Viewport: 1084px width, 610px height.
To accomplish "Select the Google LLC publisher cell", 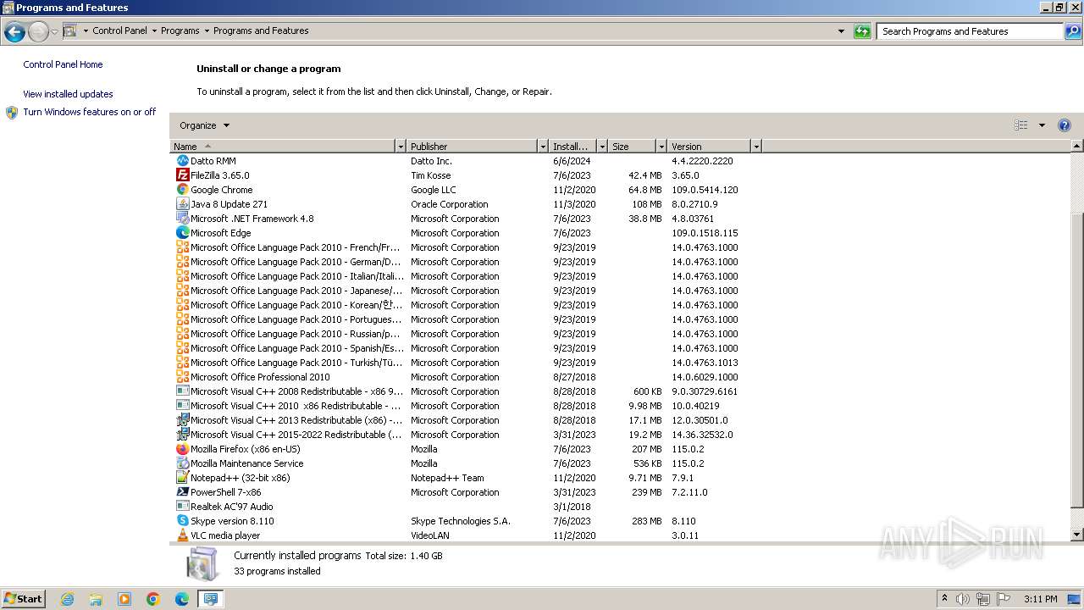I will point(434,190).
